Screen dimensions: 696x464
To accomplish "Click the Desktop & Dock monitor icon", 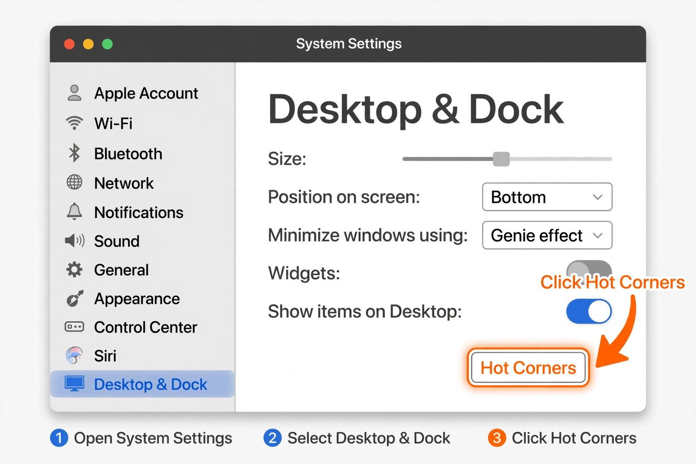I will point(74,384).
